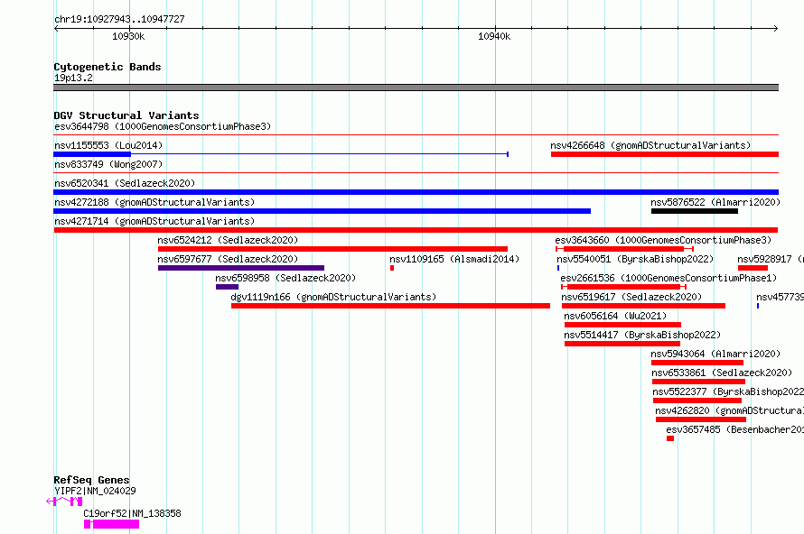
Task: Click the nsv833749 (Wong2007) label
Action: pos(108,164)
